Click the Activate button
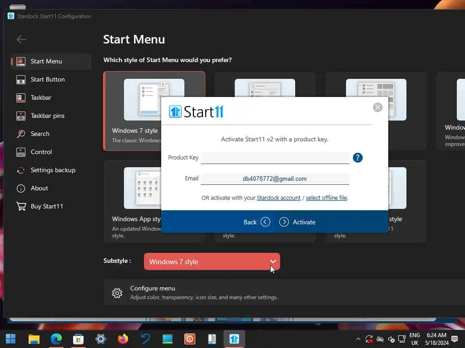The height and width of the screenshot is (348, 465). (297, 222)
